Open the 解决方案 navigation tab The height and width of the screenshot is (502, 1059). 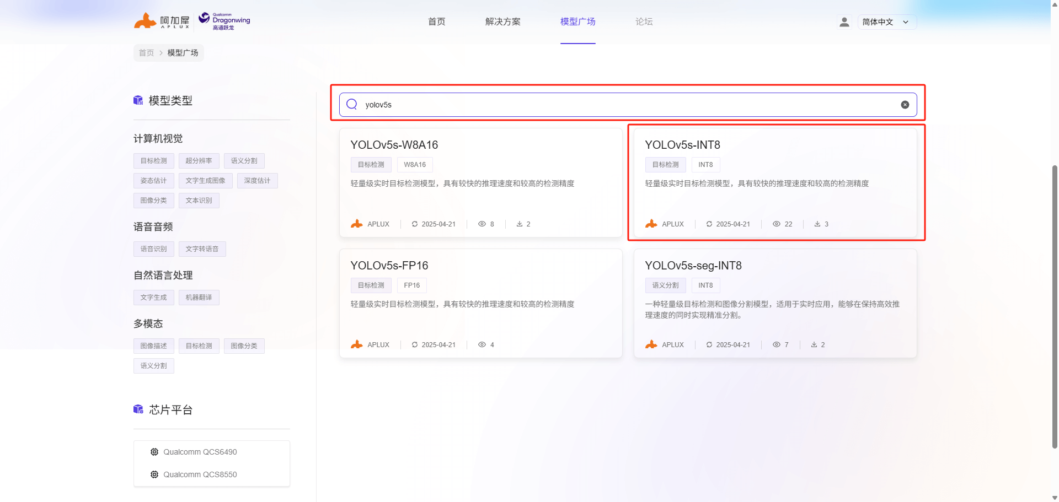[x=502, y=22]
